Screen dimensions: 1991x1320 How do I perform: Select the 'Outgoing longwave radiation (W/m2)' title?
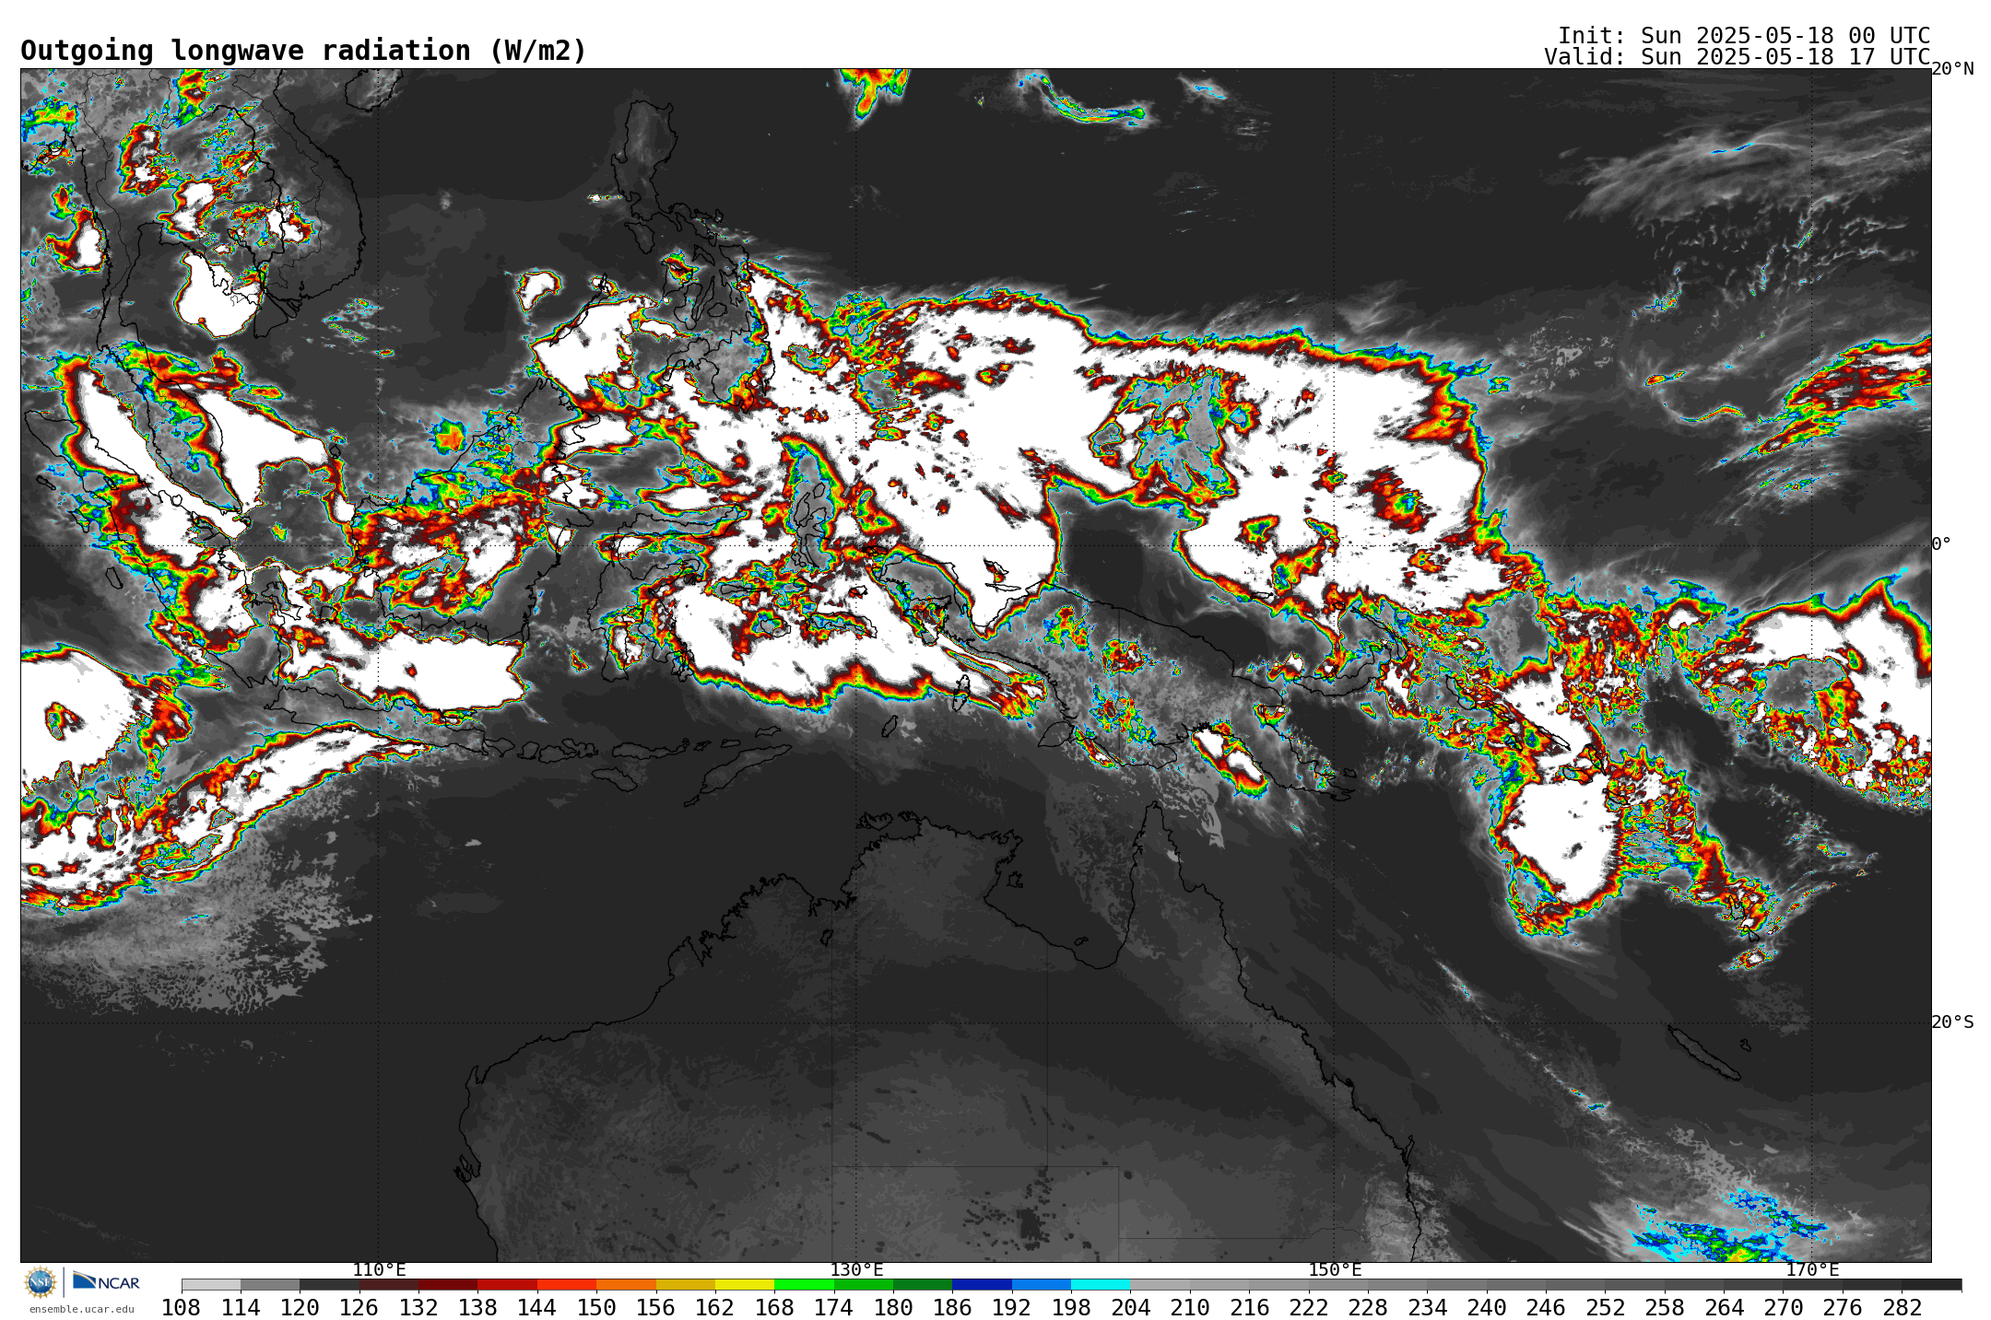coord(303,51)
